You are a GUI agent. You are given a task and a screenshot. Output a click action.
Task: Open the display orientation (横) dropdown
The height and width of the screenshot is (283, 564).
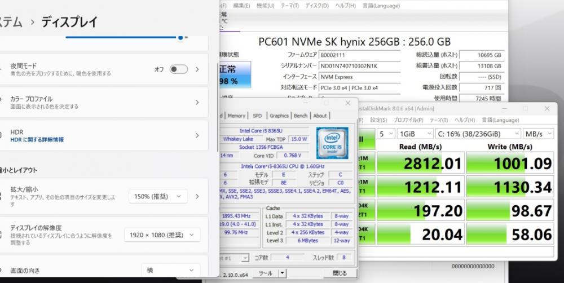click(171, 270)
